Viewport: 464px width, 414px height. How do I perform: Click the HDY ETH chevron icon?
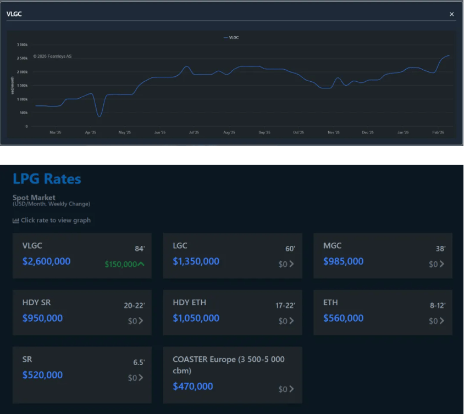(291, 321)
